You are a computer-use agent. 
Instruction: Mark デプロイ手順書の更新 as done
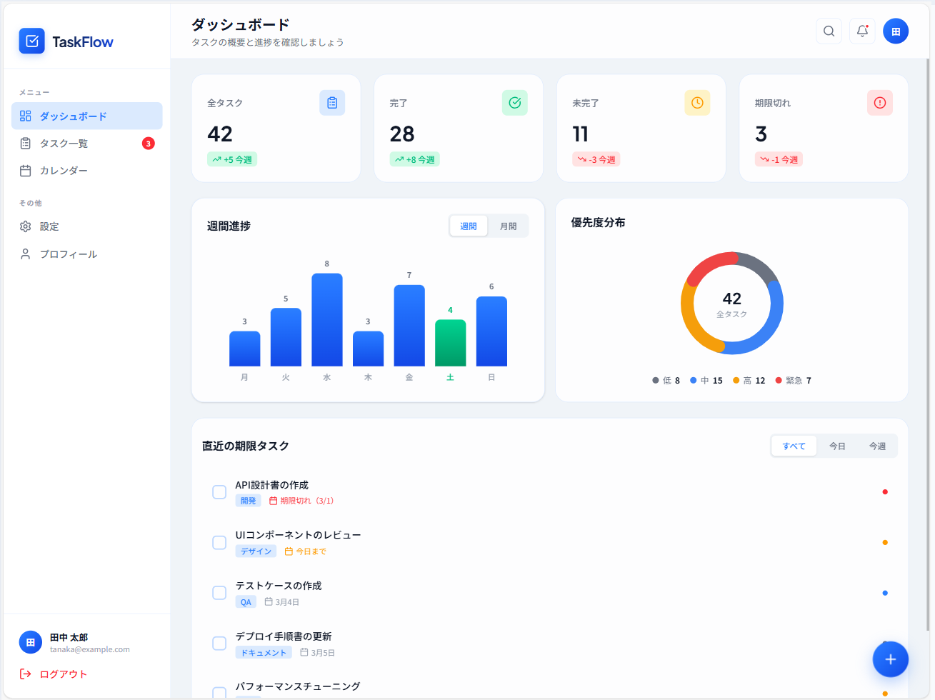(x=219, y=644)
